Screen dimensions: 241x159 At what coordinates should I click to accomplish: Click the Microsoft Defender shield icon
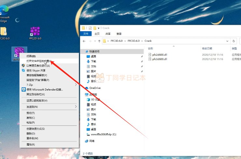(23, 90)
